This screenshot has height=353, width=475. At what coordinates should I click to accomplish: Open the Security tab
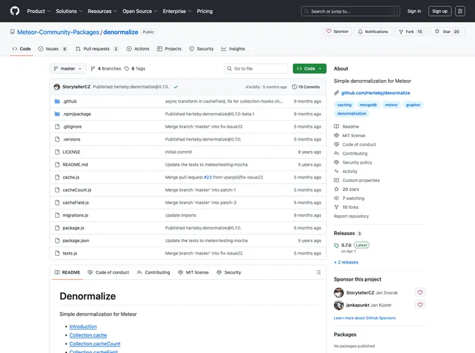click(x=201, y=49)
